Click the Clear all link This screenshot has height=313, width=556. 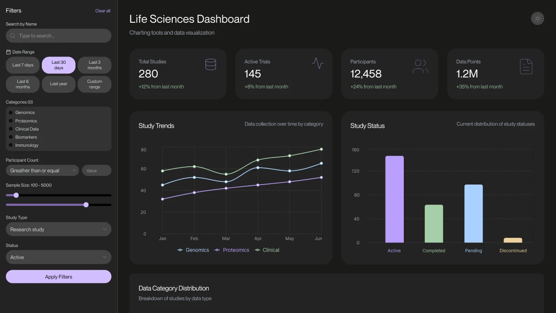[x=103, y=10]
